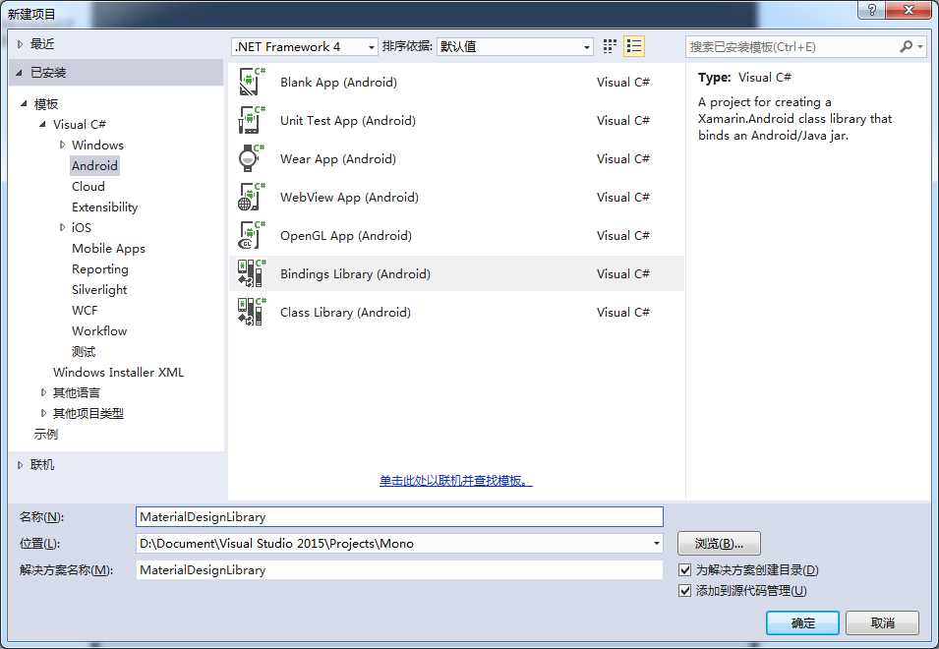Image resolution: width=939 pixels, height=649 pixels.
Task: Expand the 最近 section
Action: pos(21,44)
